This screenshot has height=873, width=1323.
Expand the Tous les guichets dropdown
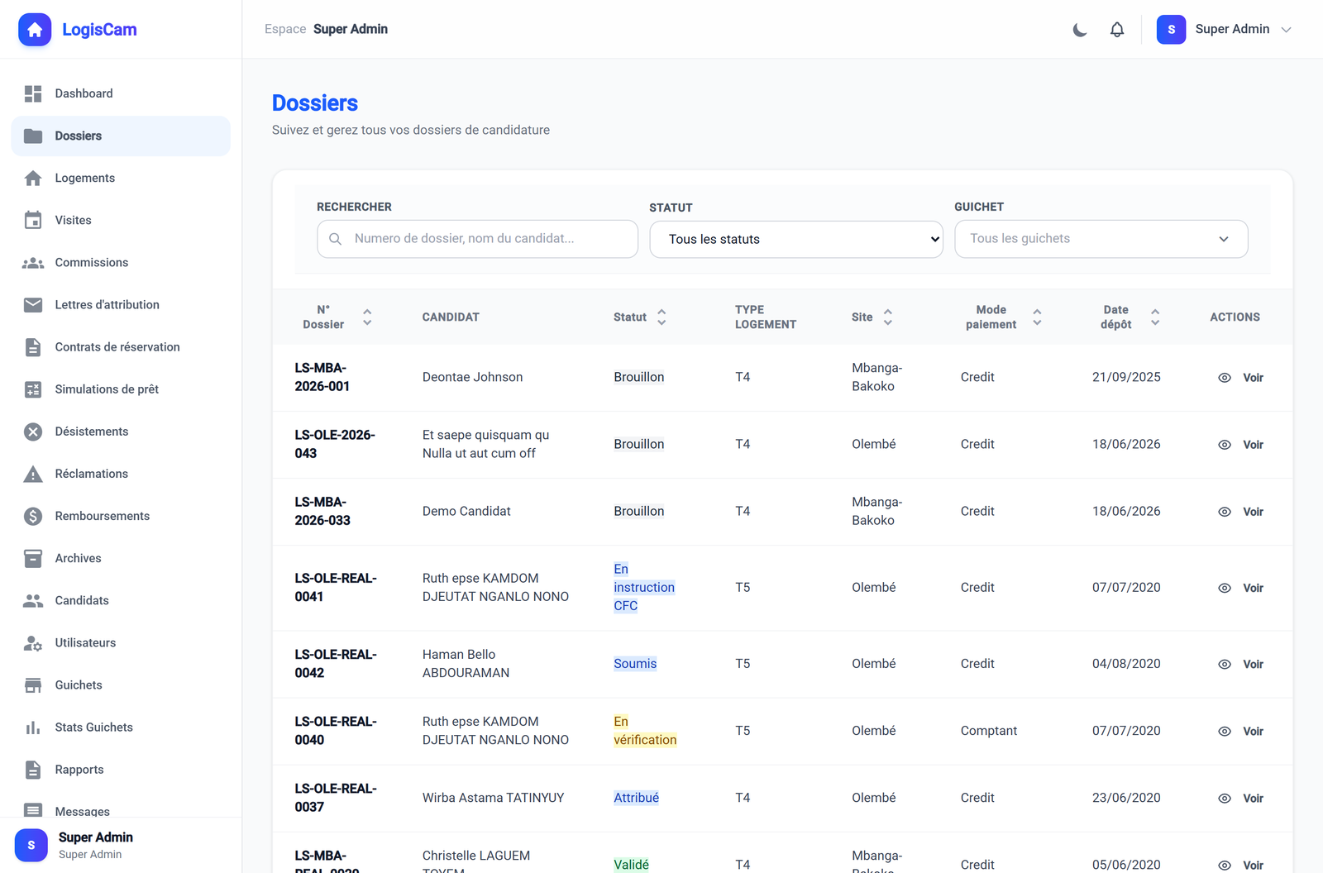(x=1101, y=239)
